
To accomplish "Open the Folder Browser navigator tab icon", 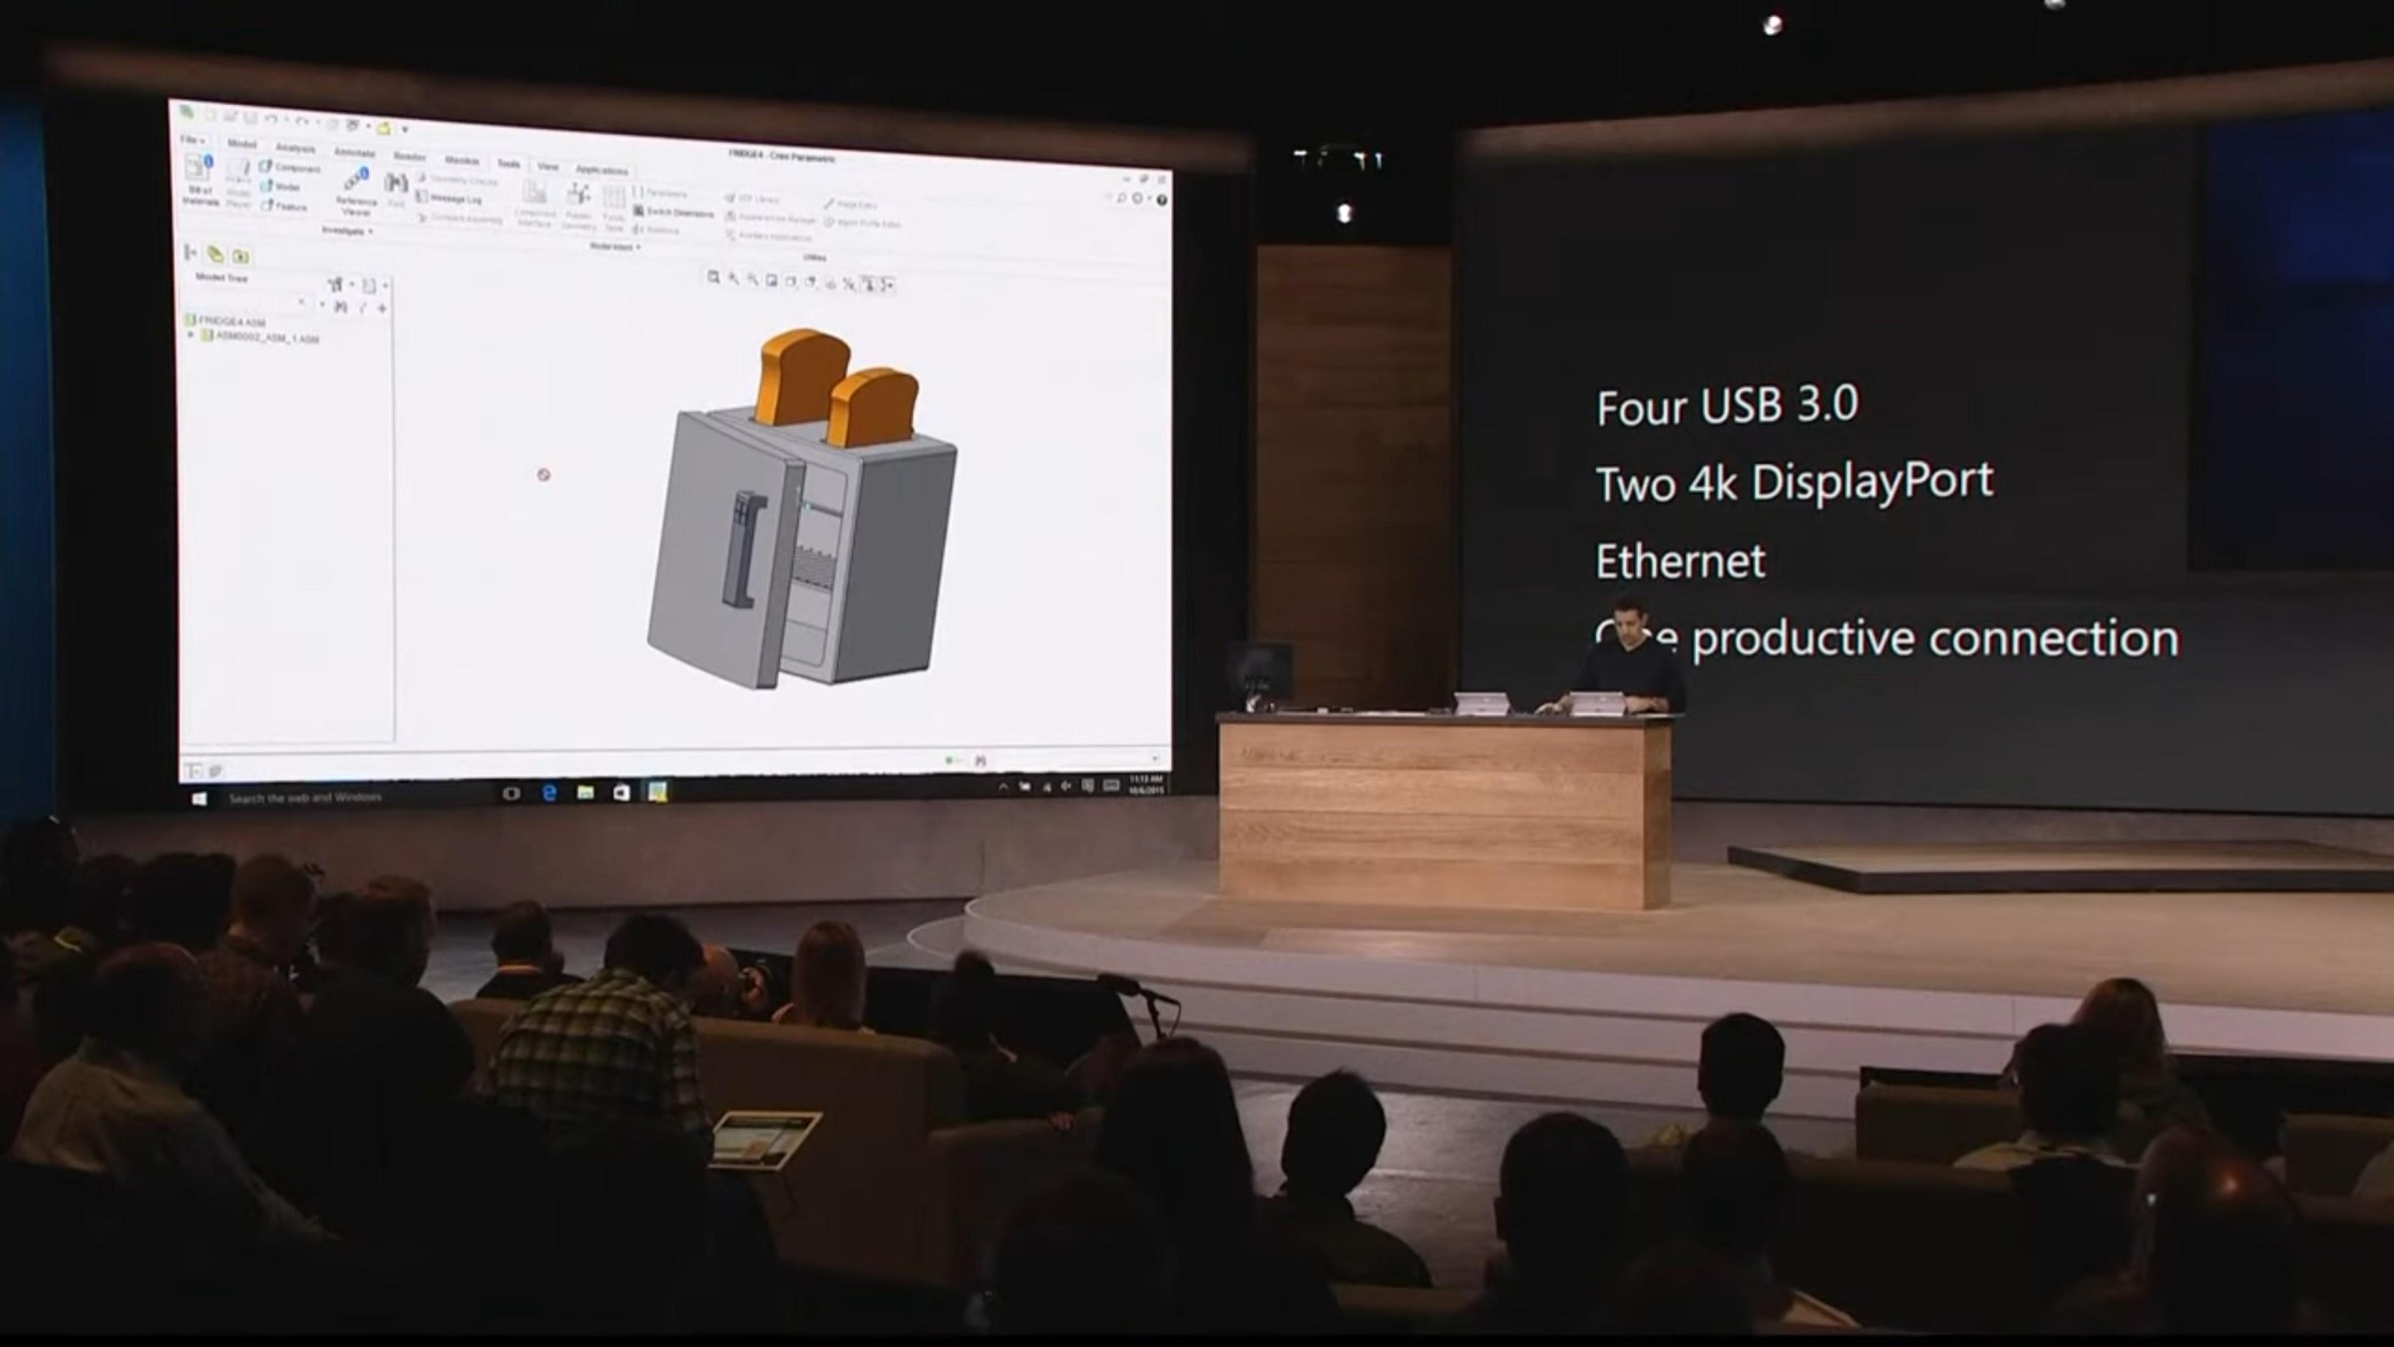I will click(215, 254).
